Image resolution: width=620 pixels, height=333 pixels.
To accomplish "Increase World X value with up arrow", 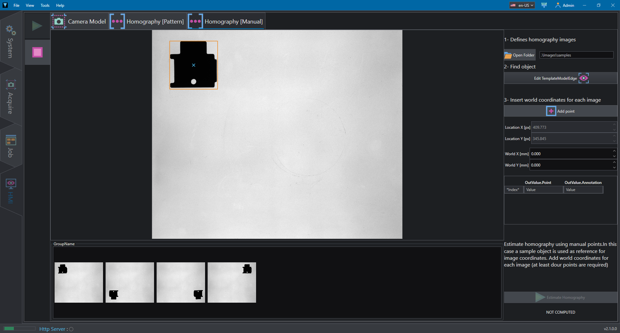I will (x=614, y=151).
